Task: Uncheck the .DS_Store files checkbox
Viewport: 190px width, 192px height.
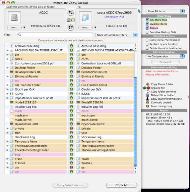Action: (147, 20)
